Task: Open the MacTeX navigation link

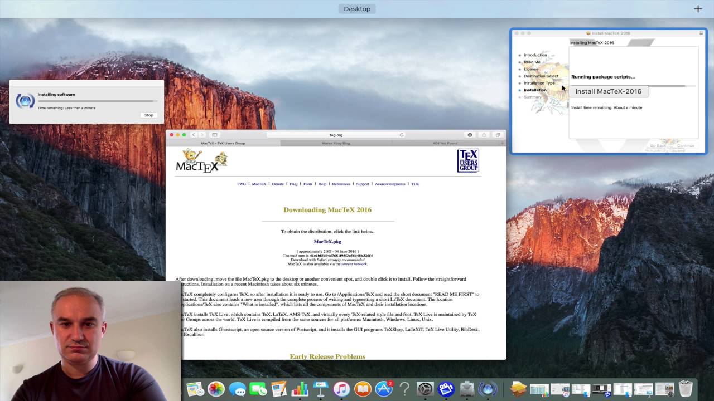Action: tap(259, 184)
